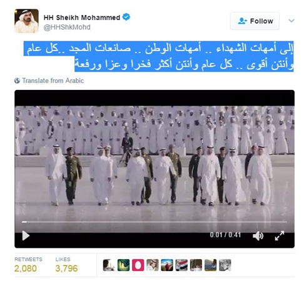Viewport: 304px width, 281px height.
Task: Open the @HHShkMohd handle link
Action: (67, 27)
